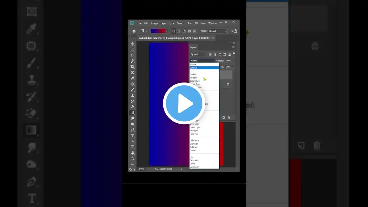This screenshot has width=368, height=207.
Task: Open the Opacity slider dropdown arrow
Action: click(233, 61)
